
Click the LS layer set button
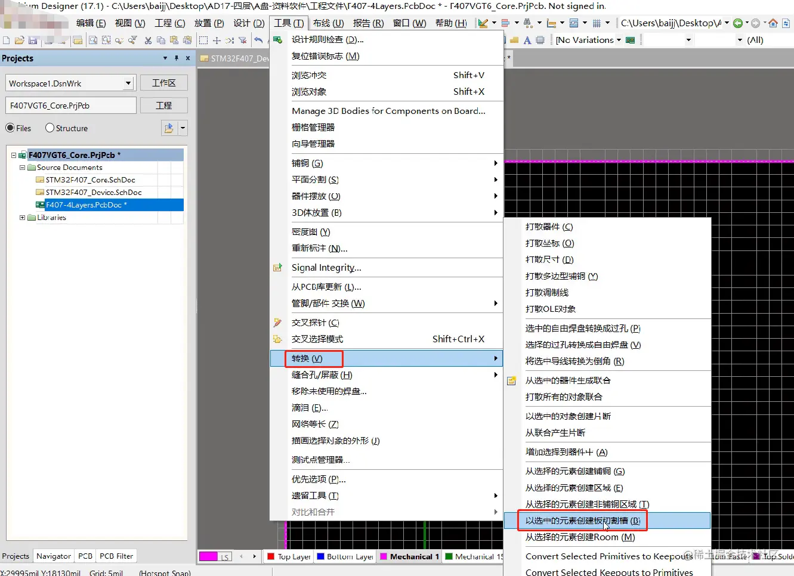click(x=225, y=556)
